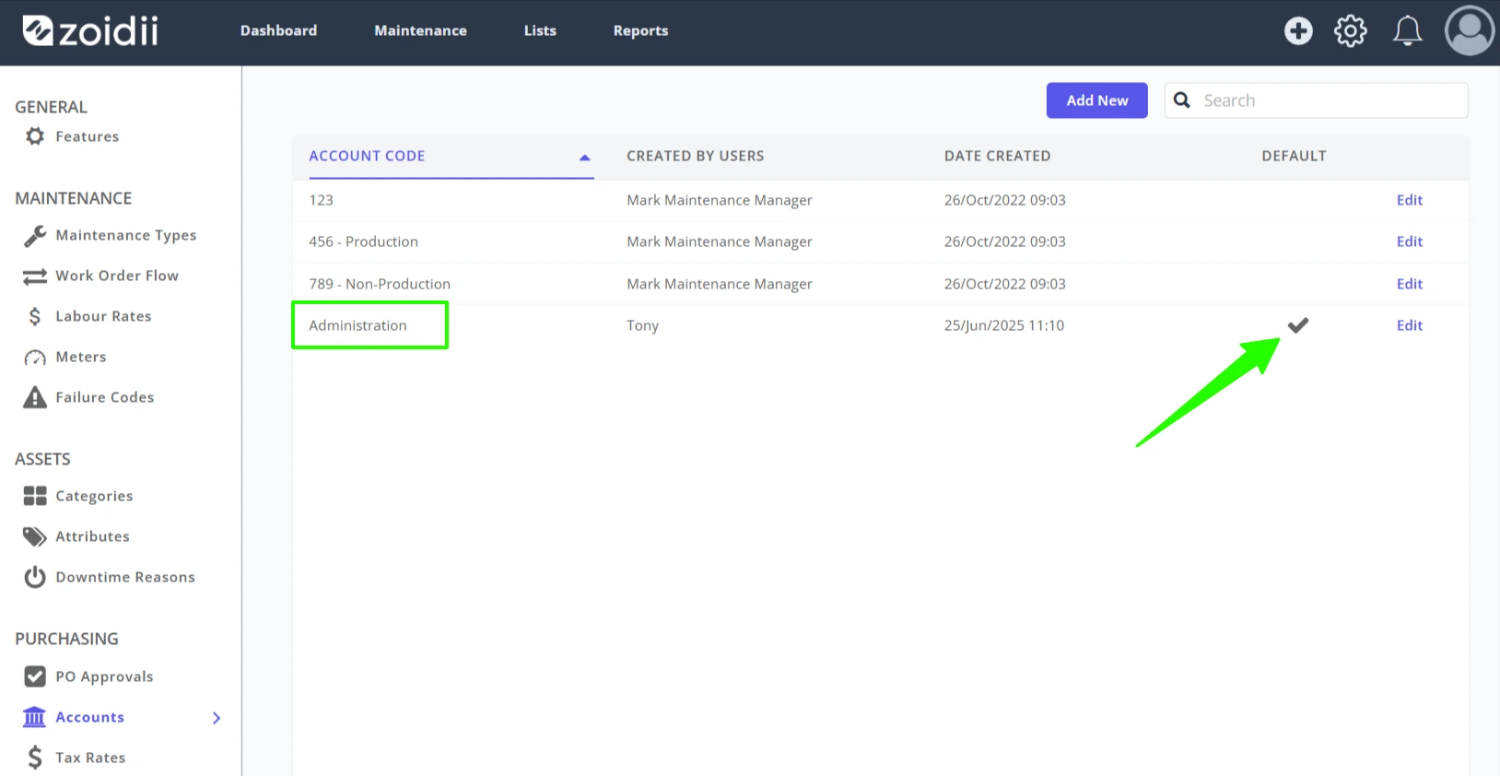This screenshot has height=776, width=1500.
Task: Click the Maintenance Types wrench icon
Action: 35,236
